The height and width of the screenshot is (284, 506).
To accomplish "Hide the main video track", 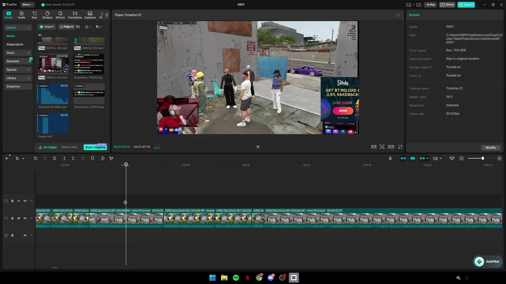I will coord(19,218).
